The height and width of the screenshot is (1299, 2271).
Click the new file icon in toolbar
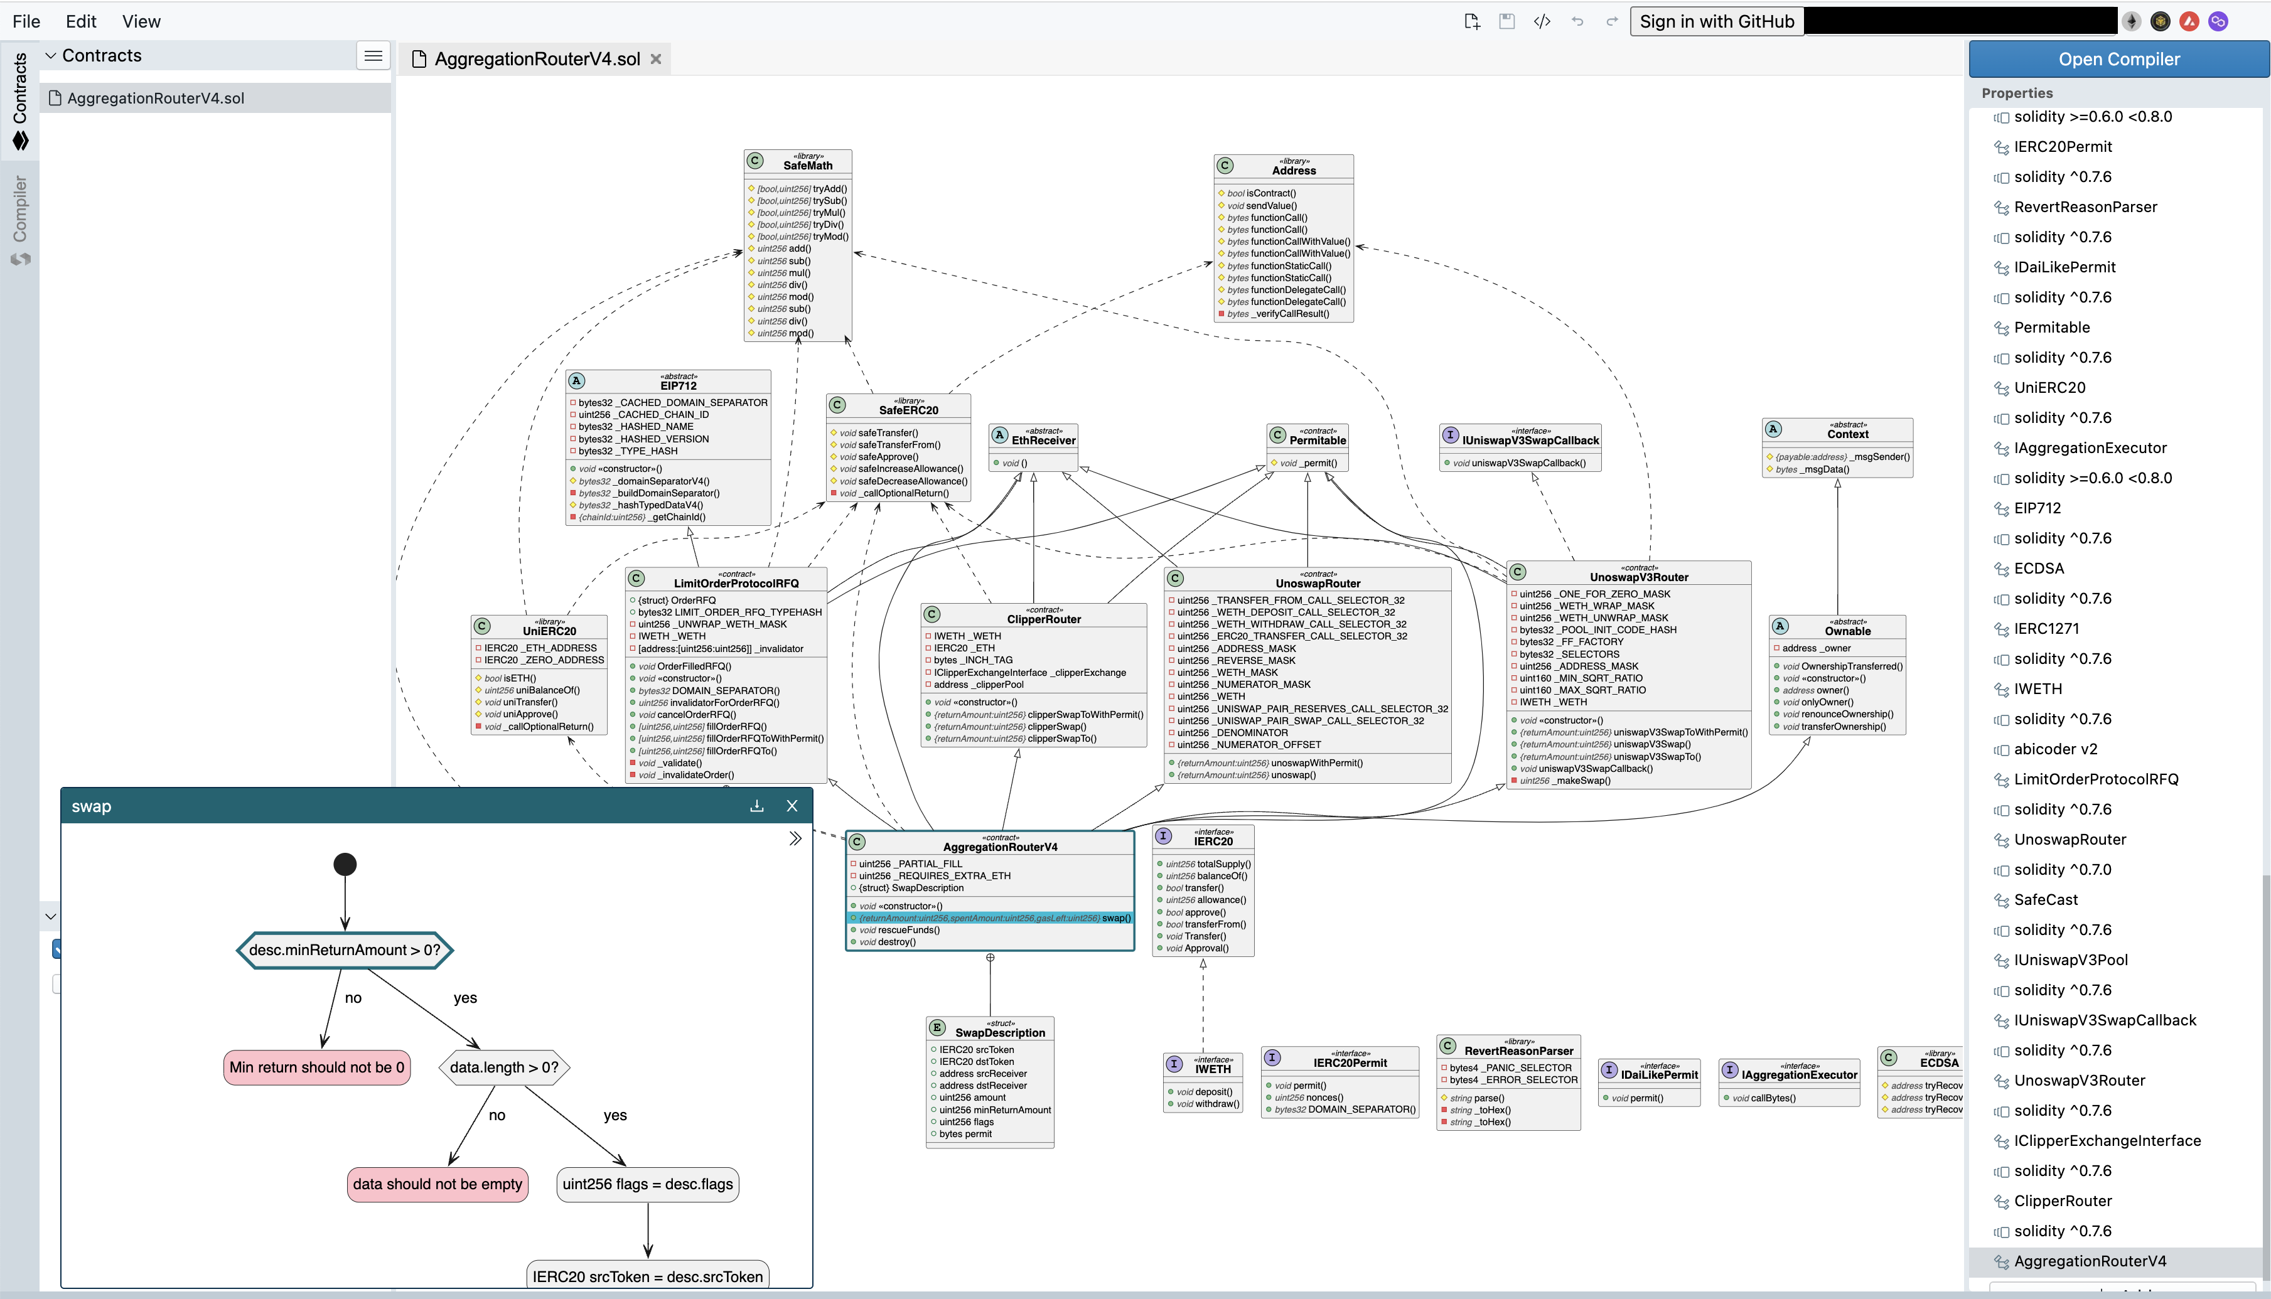[1471, 21]
